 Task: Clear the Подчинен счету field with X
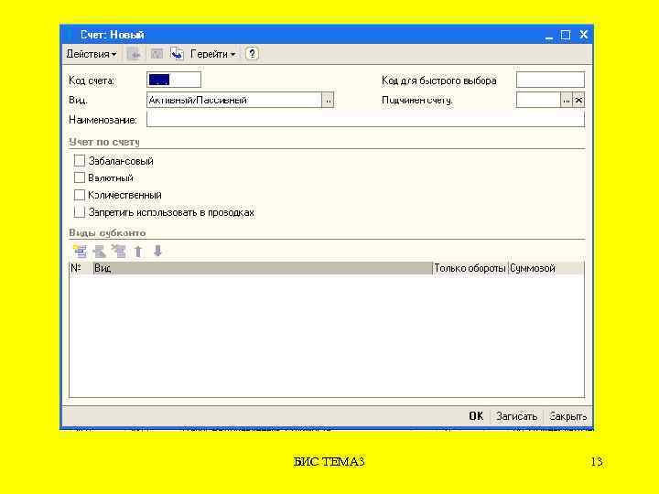[578, 101]
